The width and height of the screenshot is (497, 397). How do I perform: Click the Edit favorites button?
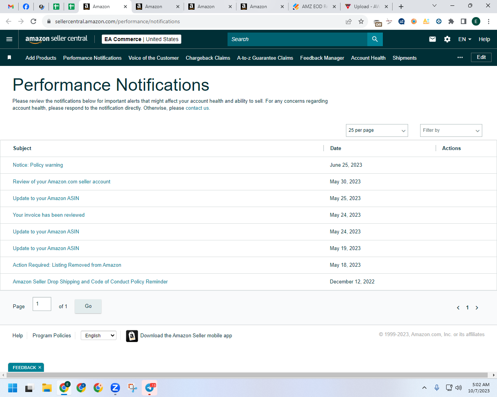(481, 57)
